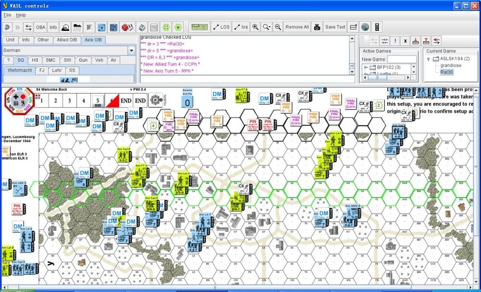Click the vertical traffic-light toolbar icon

coord(377,27)
